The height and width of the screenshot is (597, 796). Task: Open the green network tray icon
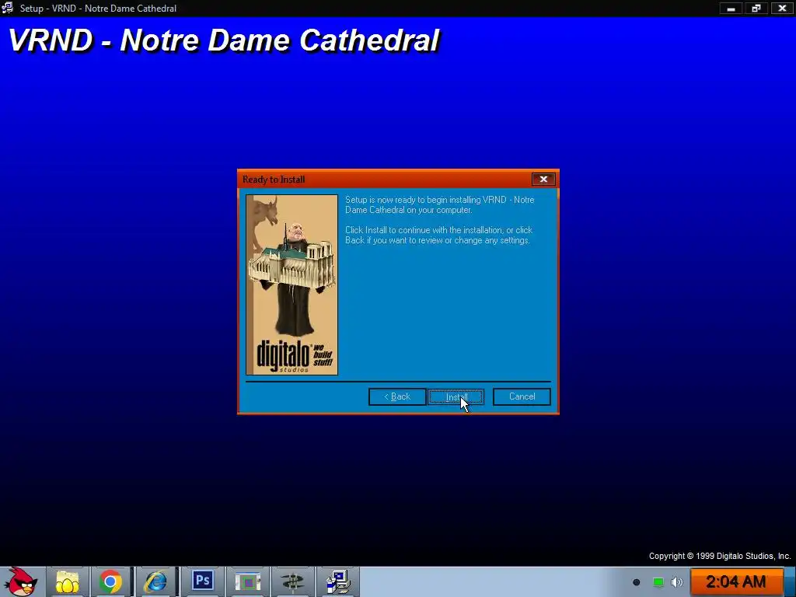(658, 582)
